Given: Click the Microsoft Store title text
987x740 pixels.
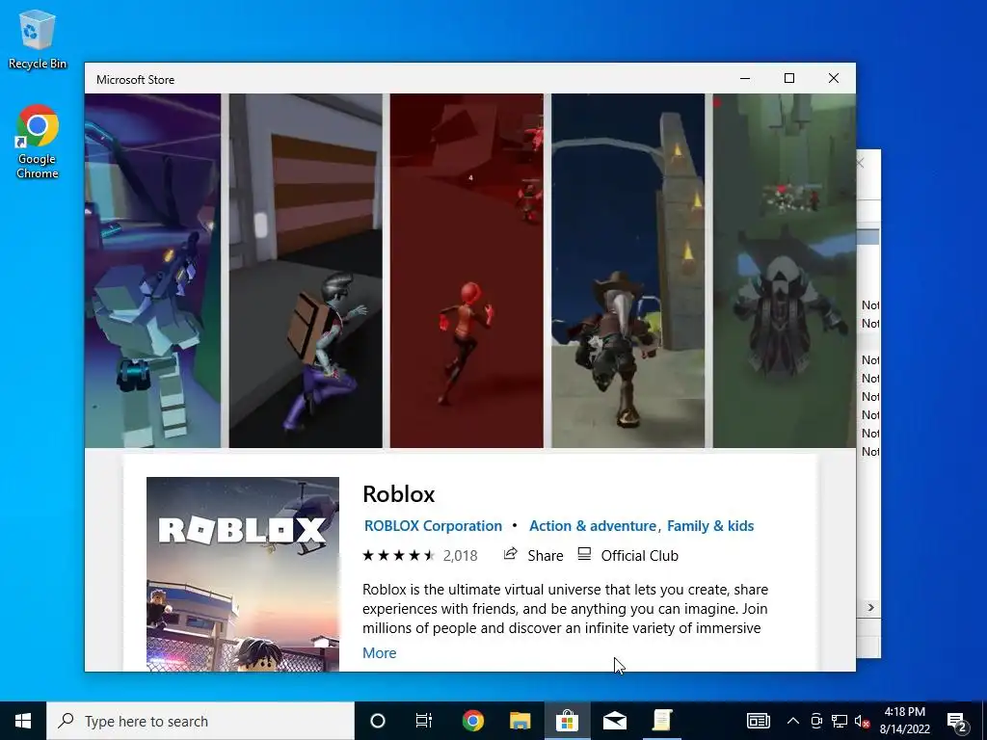Looking at the screenshot, I should [x=135, y=80].
